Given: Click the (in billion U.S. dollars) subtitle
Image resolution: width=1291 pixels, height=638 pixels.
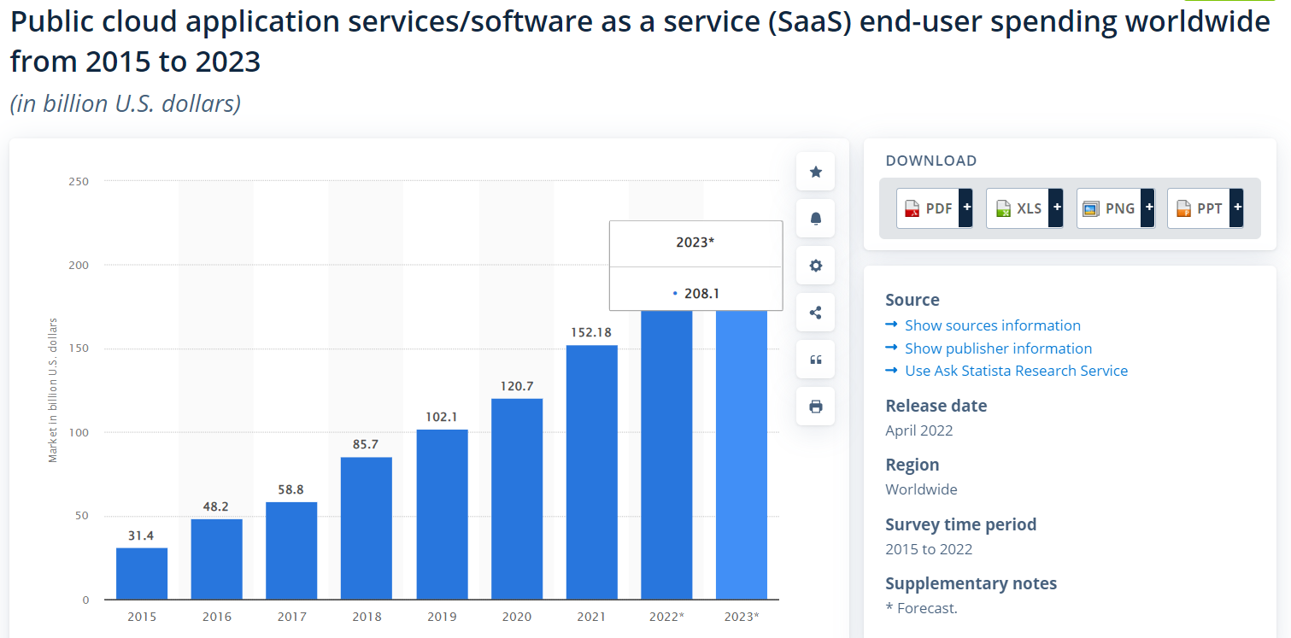Looking at the screenshot, I should tap(126, 103).
